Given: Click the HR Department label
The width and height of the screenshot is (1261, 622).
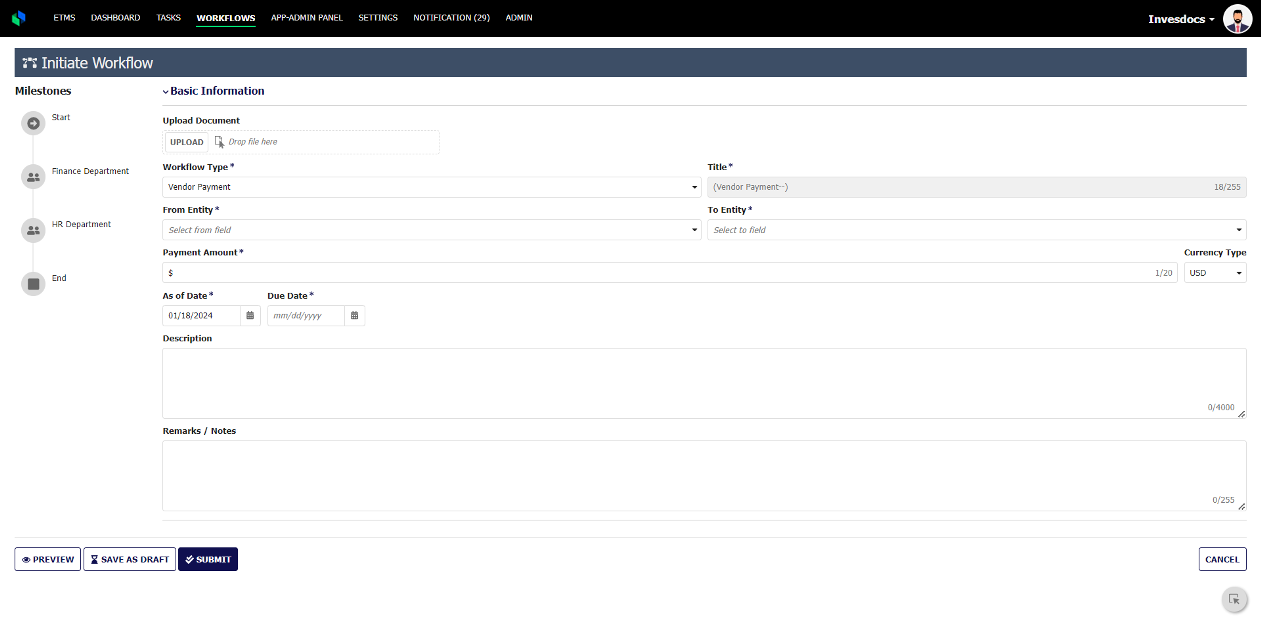Looking at the screenshot, I should click(81, 224).
